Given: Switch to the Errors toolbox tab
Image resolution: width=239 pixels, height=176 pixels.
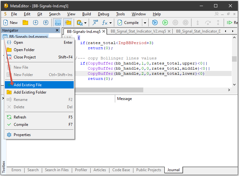Looking at the screenshot, I should point(16,170).
